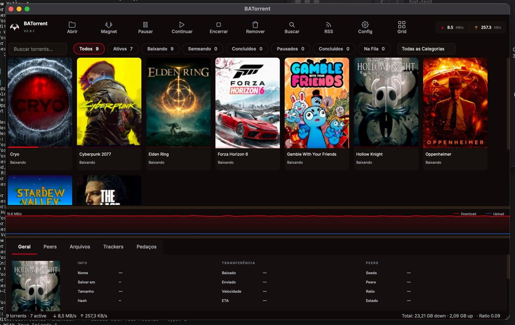Select the Todos 9 filter
This screenshot has width=515, height=325.
pos(89,49)
